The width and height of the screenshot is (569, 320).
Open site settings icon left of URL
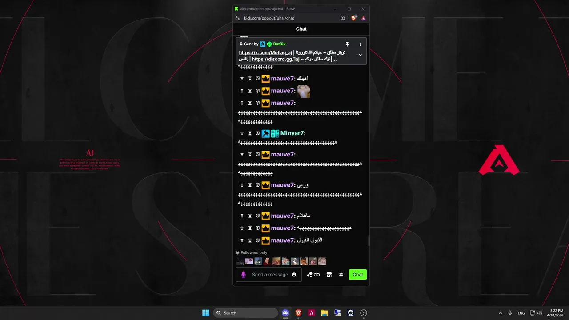click(x=238, y=18)
